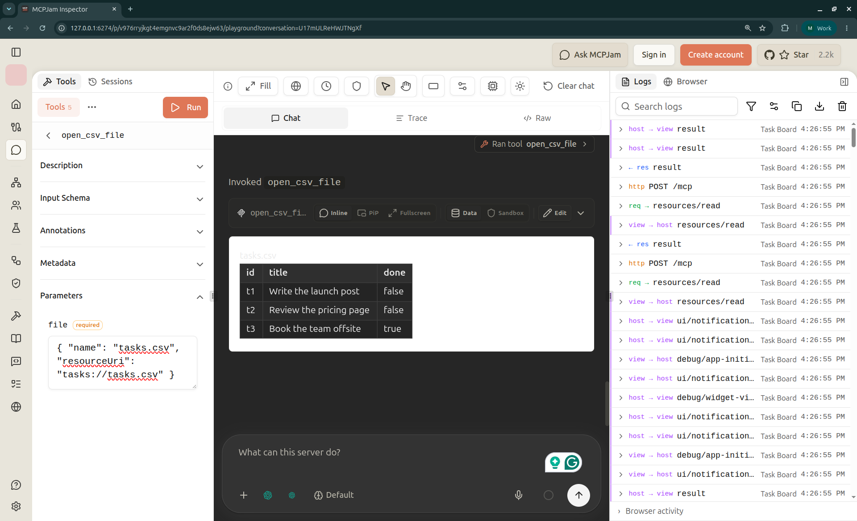Click the file parameter text area
This screenshot has height=521, width=857.
click(x=123, y=362)
